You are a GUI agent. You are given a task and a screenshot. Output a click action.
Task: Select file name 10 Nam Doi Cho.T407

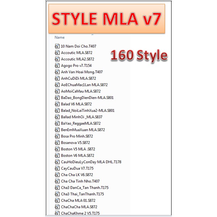78,46
